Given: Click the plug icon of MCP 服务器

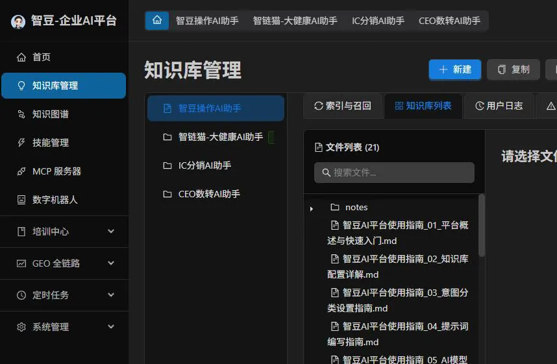Looking at the screenshot, I should tap(21, 171).
